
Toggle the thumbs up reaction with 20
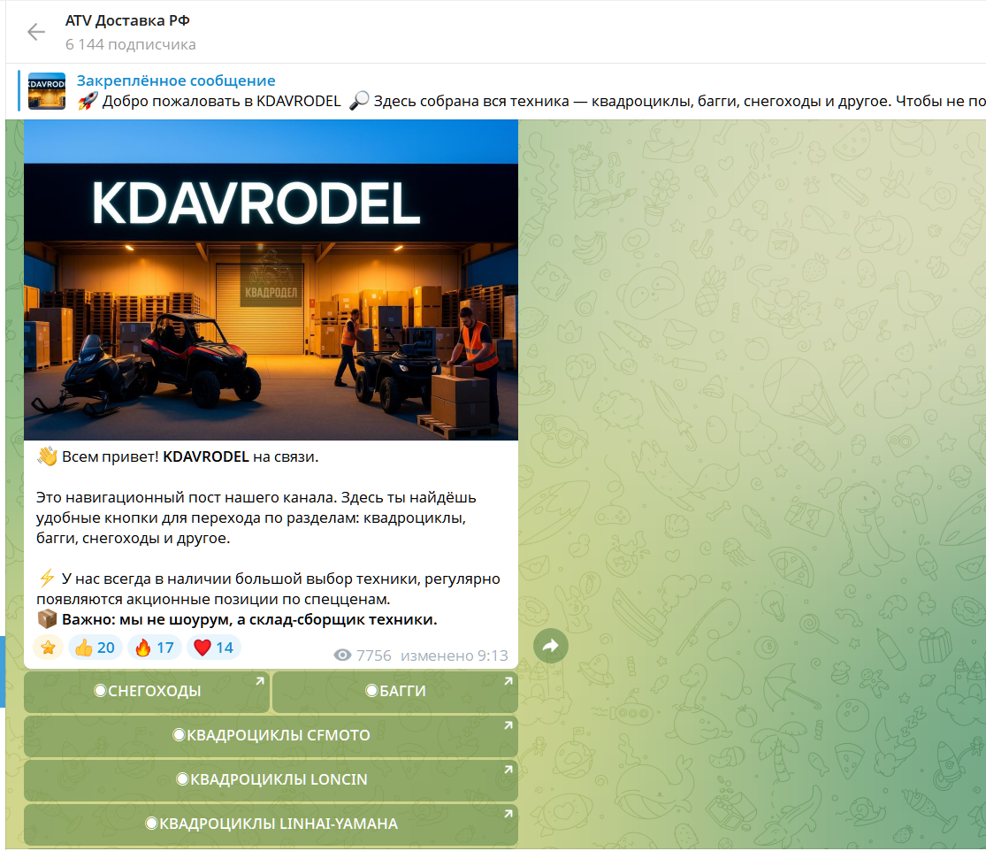pyautogui.click(x=95, y=648)
